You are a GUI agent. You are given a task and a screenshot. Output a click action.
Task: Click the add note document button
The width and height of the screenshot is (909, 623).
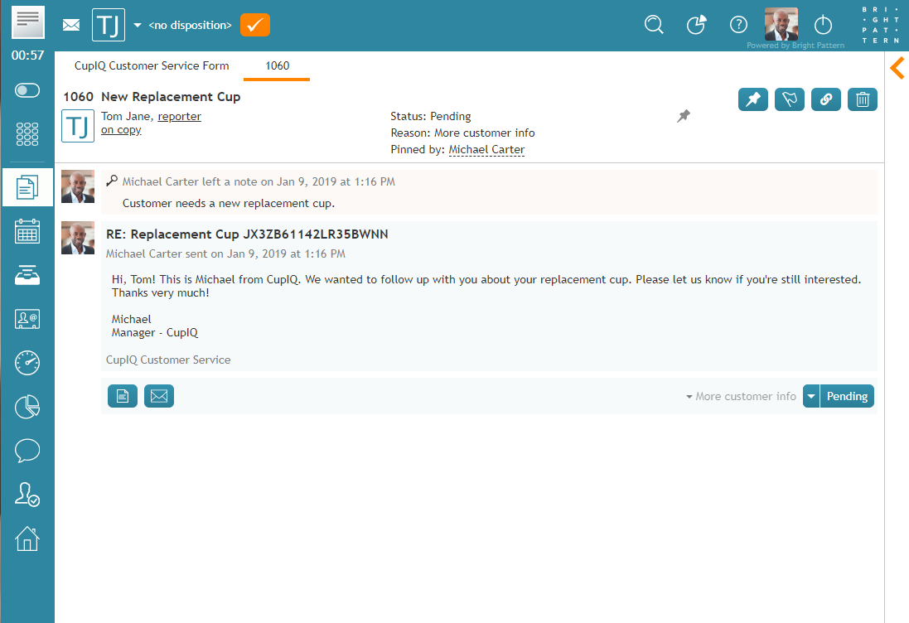pos(123,396)
